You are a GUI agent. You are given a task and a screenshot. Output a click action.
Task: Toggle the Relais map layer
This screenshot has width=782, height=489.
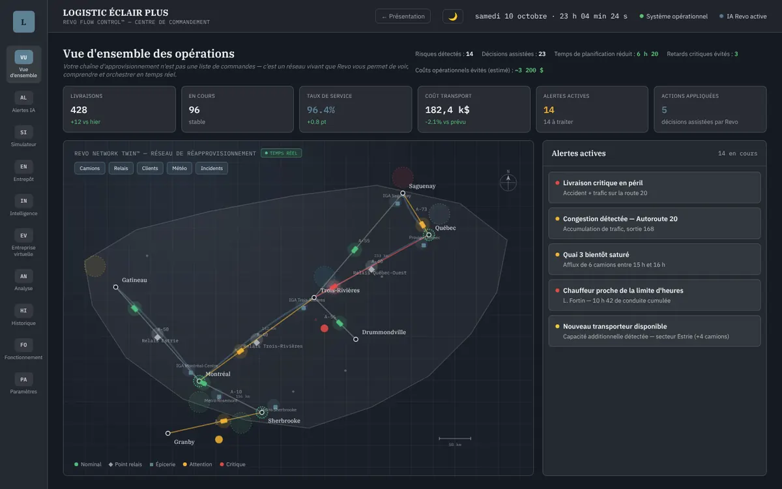pos(121,168)
